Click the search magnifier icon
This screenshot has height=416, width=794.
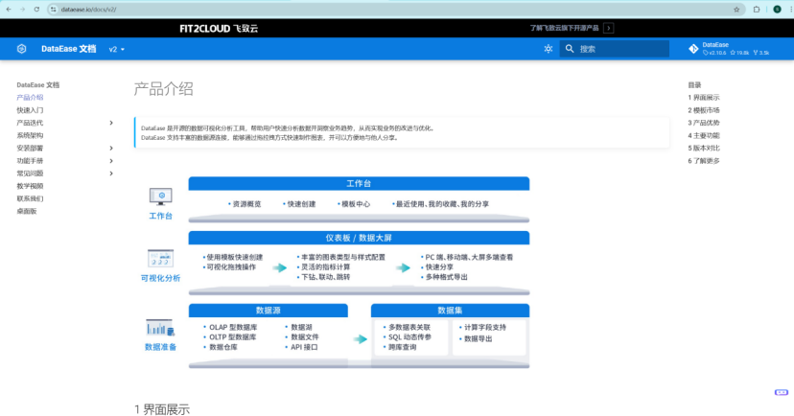pos(570,49)
